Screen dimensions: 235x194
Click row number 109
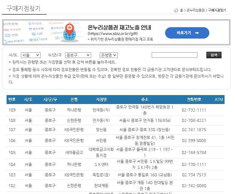point(12,110)
